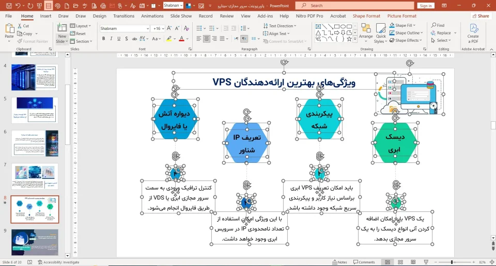This screenshot has width=496, height=266.
Task: Open the Section dropdown
Action: (x=81, y=41)
